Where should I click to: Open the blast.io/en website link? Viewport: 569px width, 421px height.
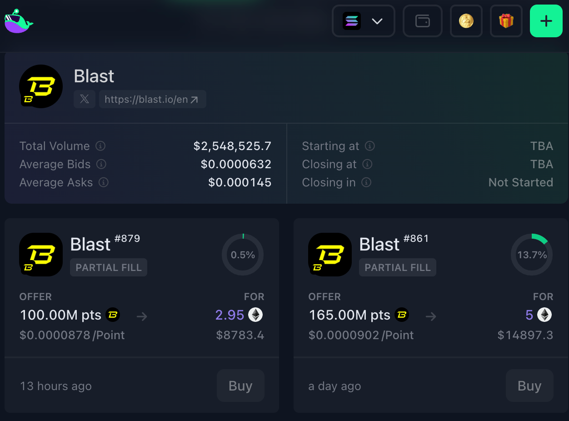coord(152,99)
